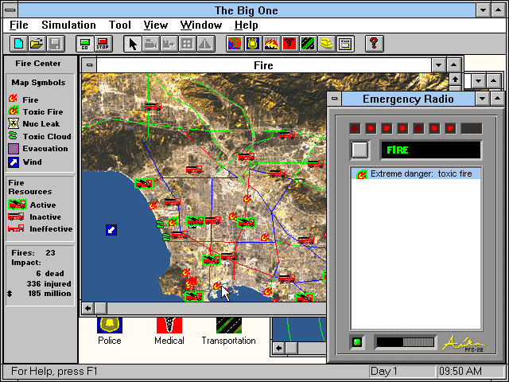Click Fire map horizontal scroll left arrow
The height and width of the screenshot is (382, 509).
click(x=87, y=308)
